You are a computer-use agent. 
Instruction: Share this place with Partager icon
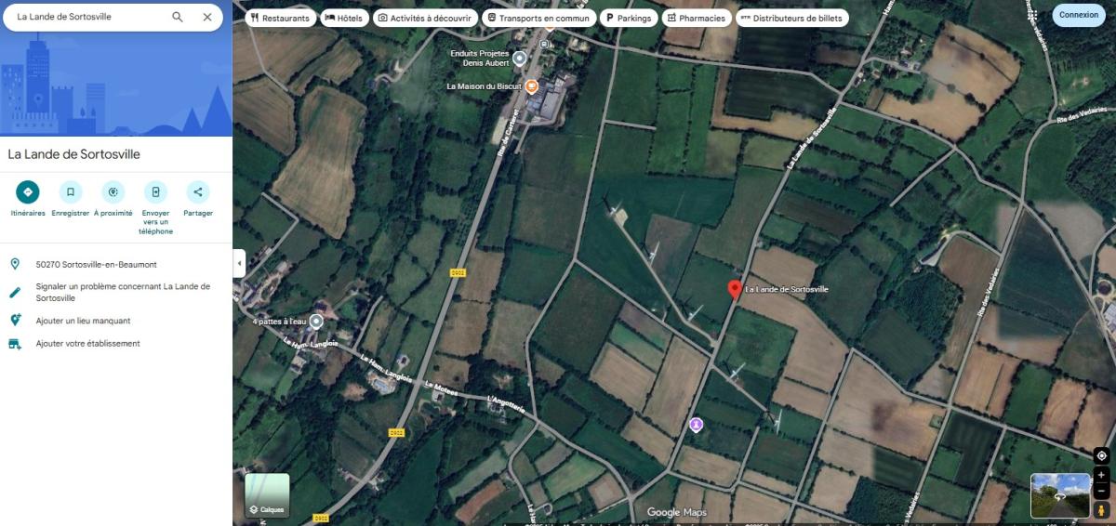[197, 192]
